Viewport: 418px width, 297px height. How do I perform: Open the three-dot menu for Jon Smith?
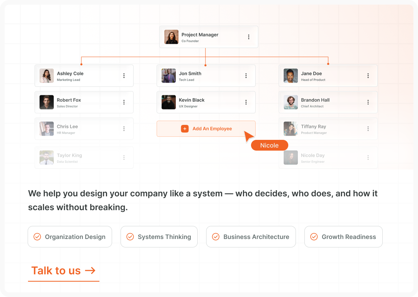[246, 76]
